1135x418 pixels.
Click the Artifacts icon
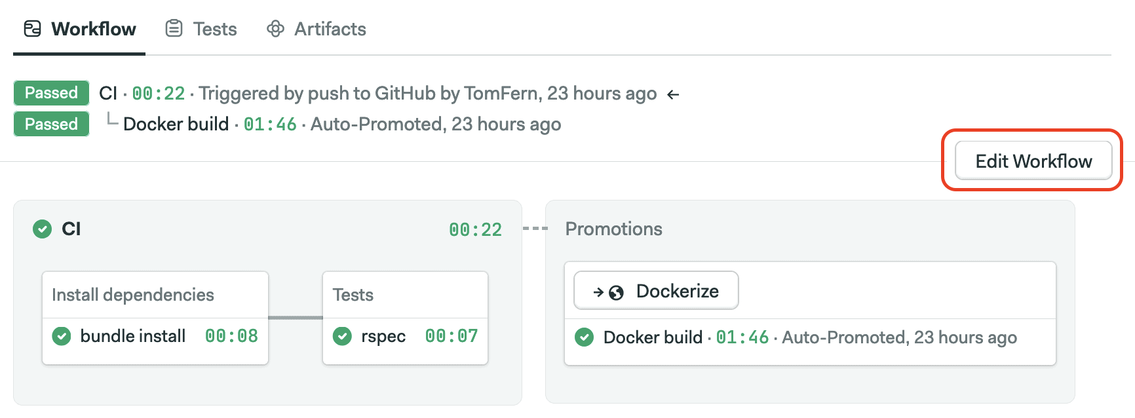click(275, 29)
